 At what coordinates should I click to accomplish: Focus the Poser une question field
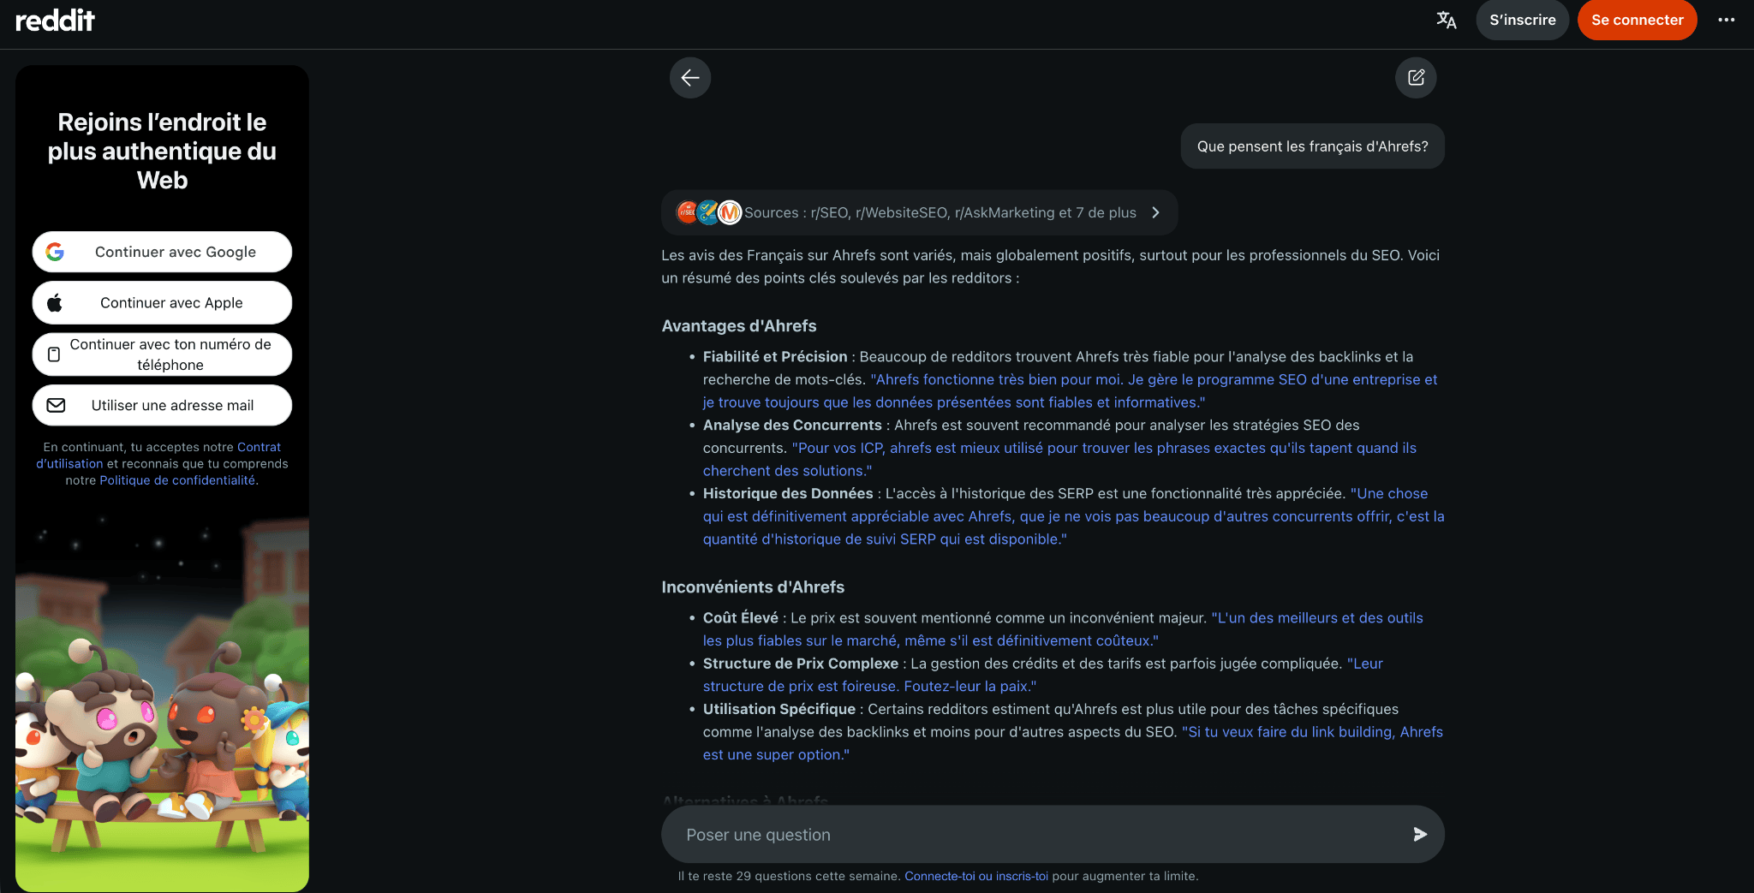1053,834
